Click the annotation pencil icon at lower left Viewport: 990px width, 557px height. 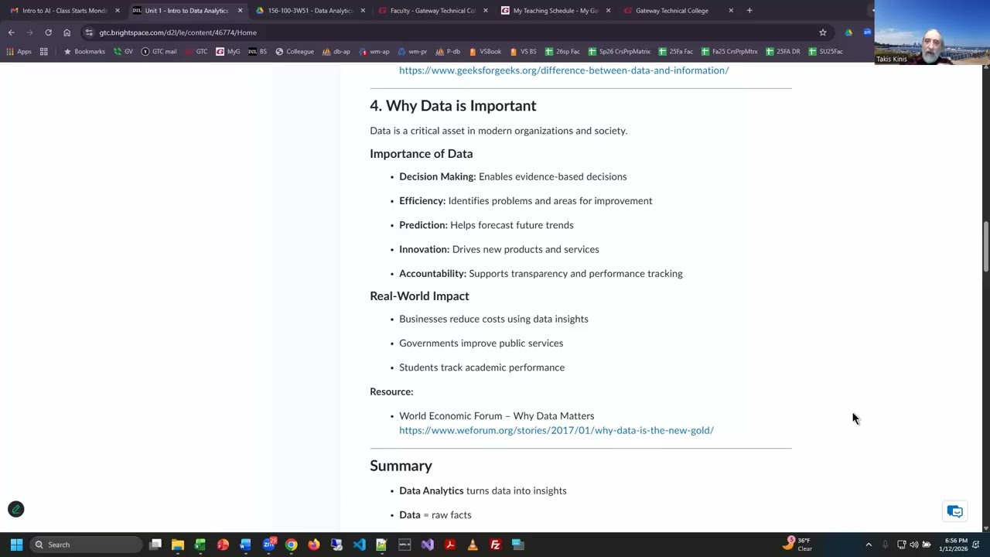pos(15,509)
